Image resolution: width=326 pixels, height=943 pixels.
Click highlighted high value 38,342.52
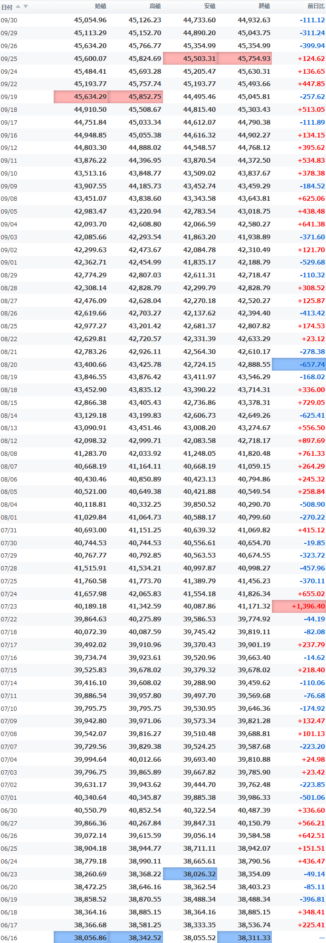click(135, 937)
